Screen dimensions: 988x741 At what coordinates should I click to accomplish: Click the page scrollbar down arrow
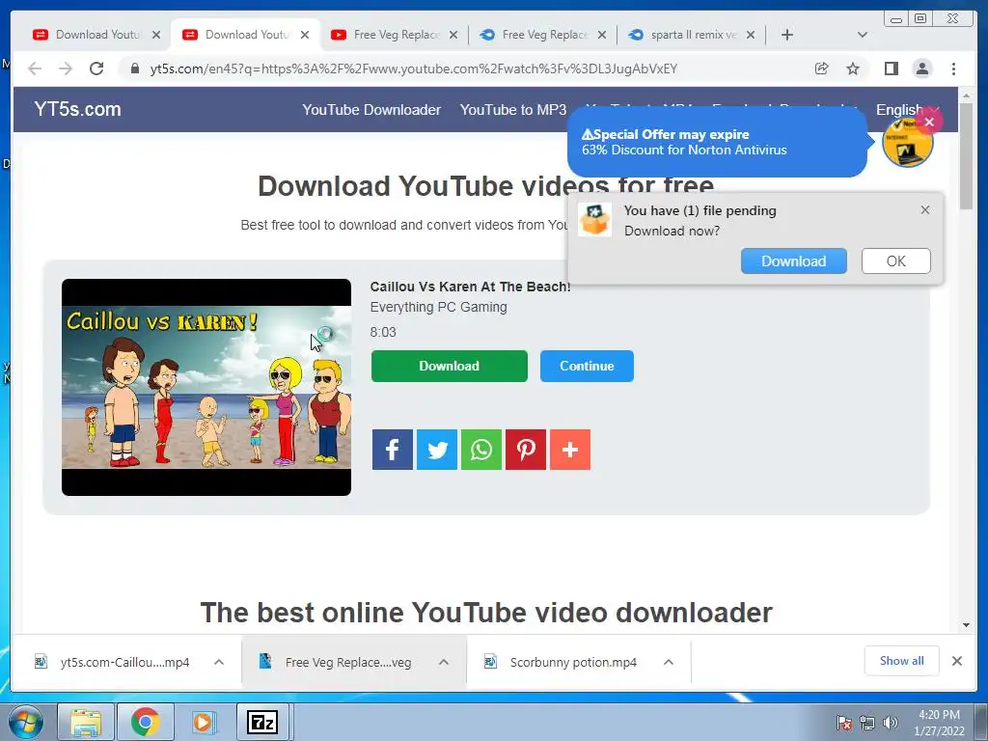pyautogui.click(x=967, y=625)
